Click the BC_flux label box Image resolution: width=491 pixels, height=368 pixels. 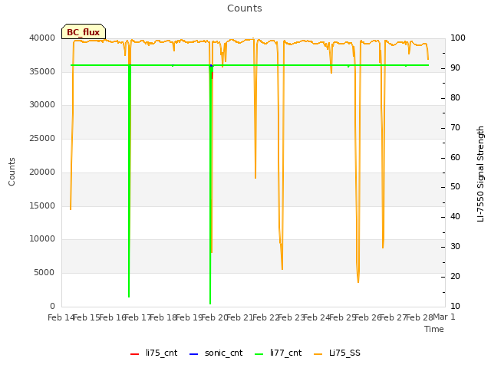coord(84,31)
